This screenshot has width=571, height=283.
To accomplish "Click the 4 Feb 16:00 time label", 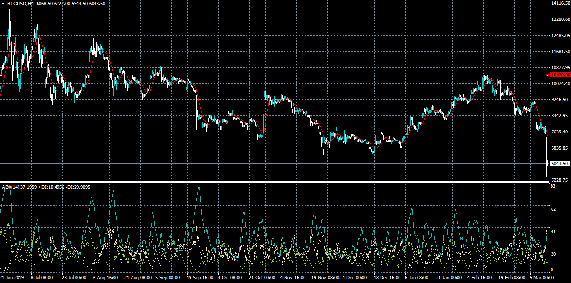I will coord(480,276).
